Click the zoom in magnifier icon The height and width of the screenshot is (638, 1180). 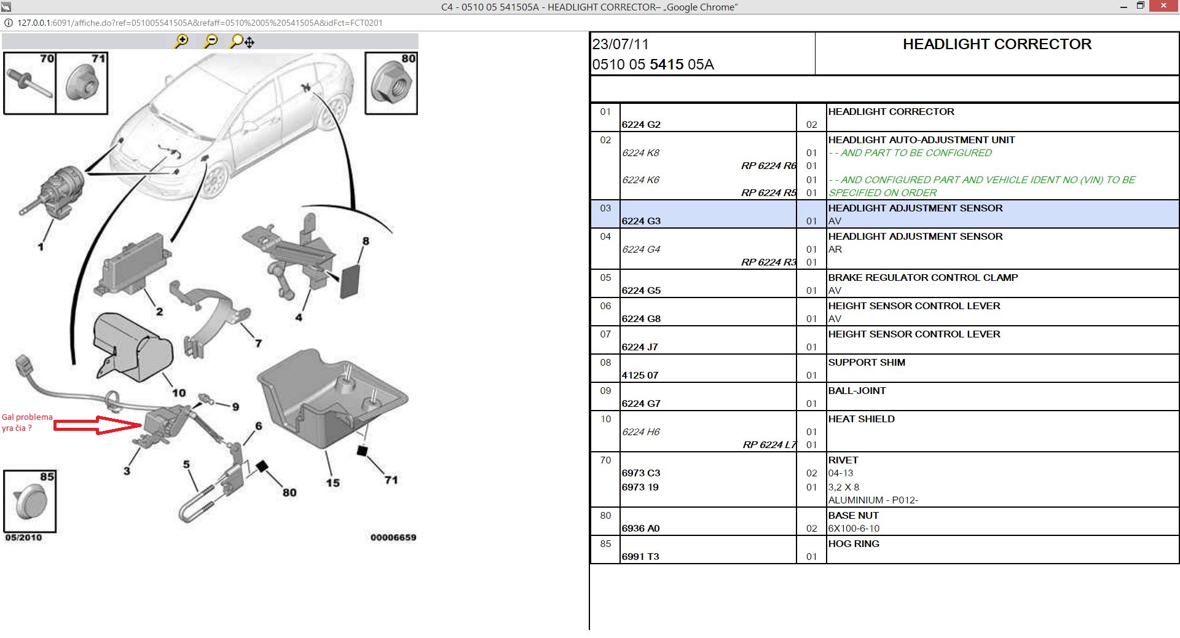tap(181, 41)
